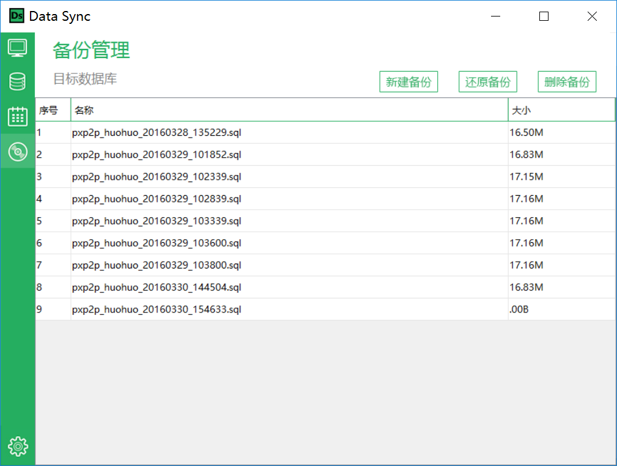
Task: Click the Ds logo in the title bar
Action: click(16, 16)
